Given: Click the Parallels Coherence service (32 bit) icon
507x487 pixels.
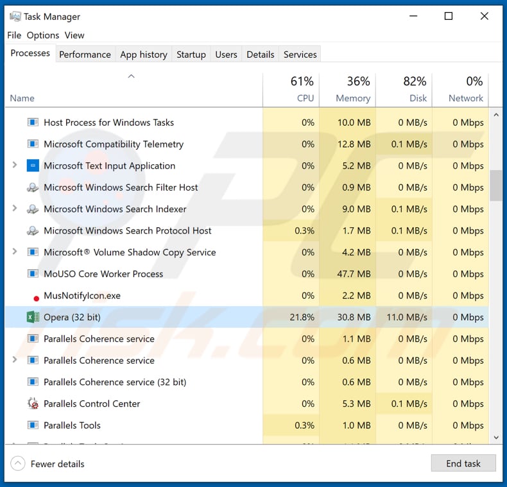Looking at the screenshot, I should click(33, 382).
